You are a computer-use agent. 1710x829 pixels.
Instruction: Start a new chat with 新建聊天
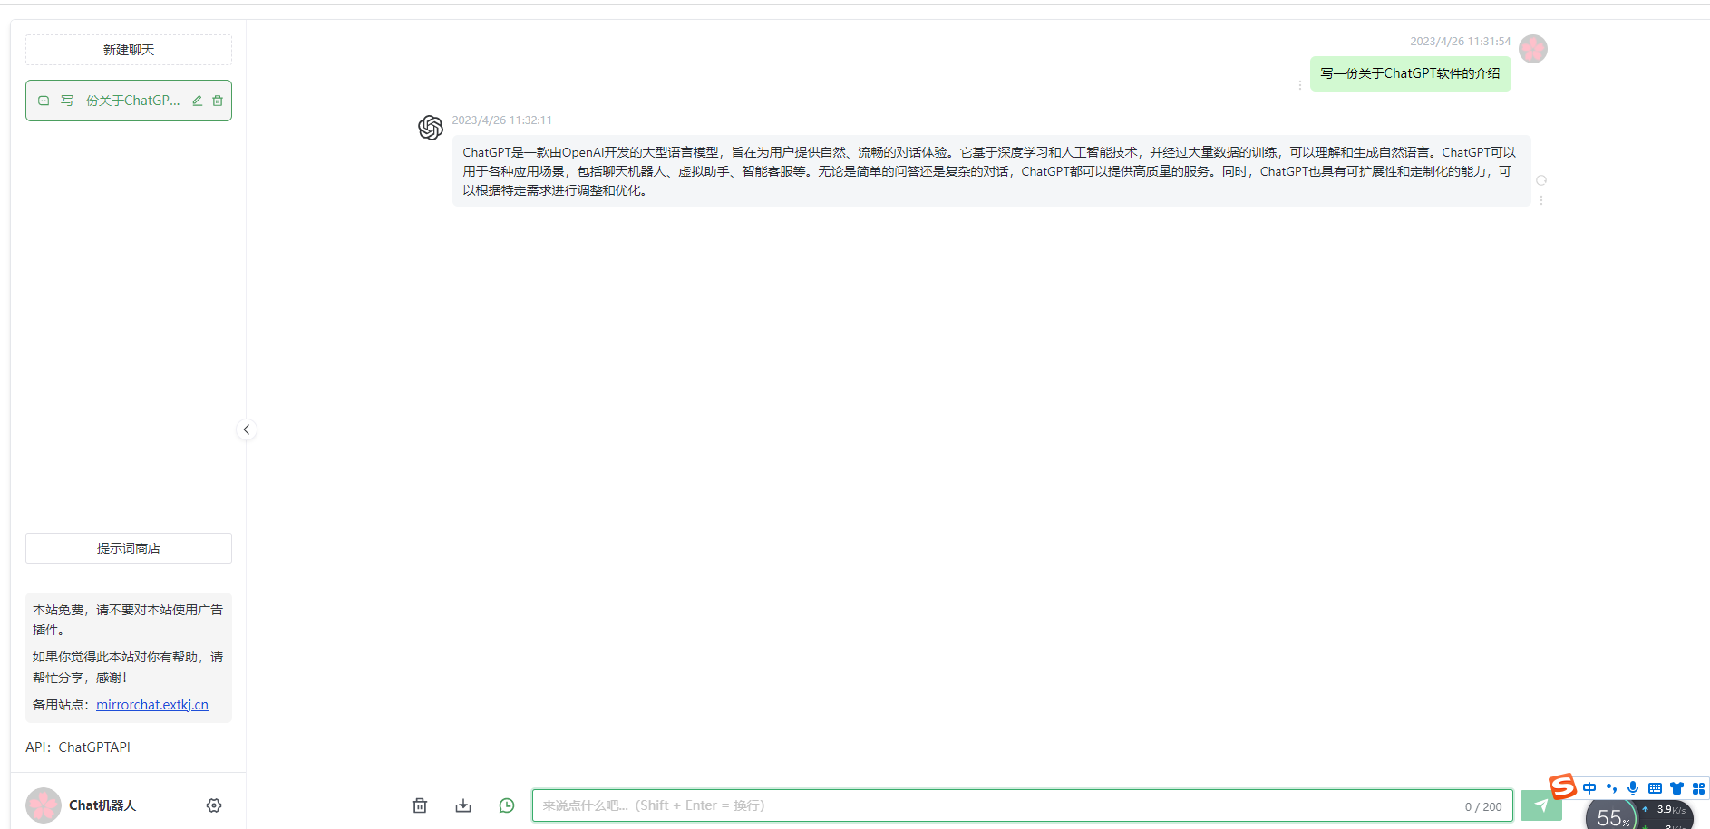click(129, 50)
